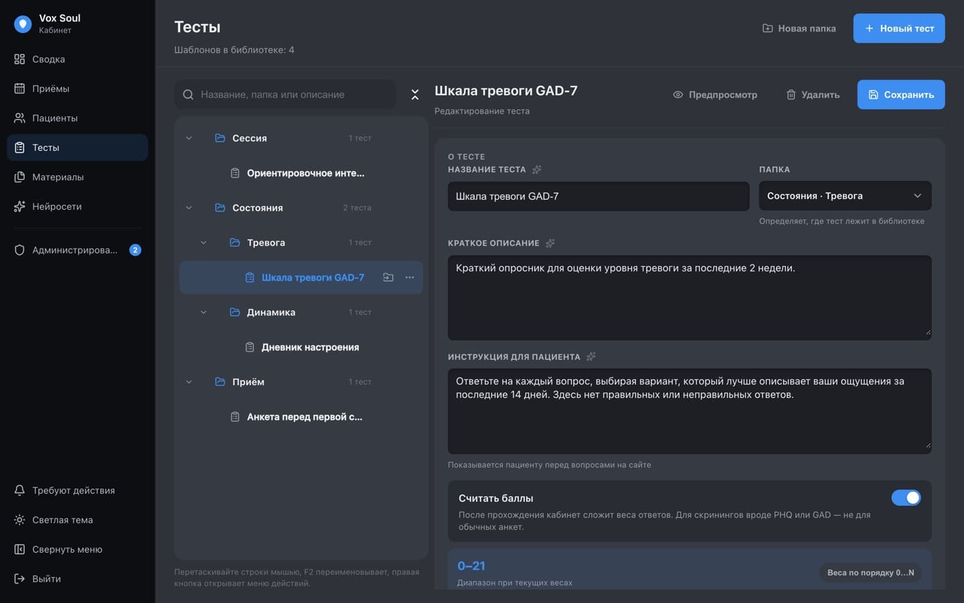Collapse all folders in the tree icon
This screenshot has width=964, height=603.
(x=415, y=94)
